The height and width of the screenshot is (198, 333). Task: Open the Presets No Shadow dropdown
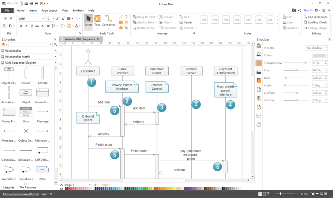317,48
